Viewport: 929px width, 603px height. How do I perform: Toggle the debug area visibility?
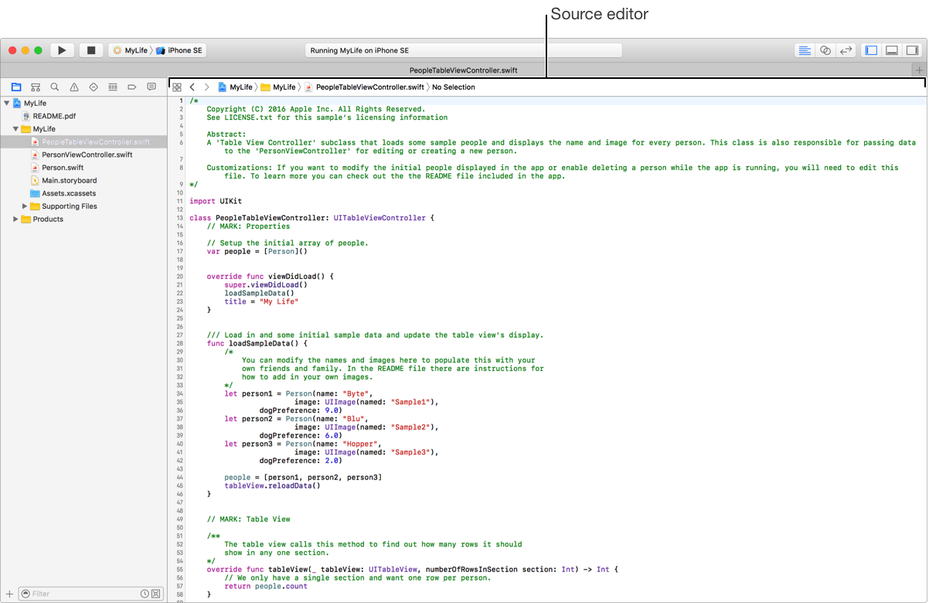892,50
